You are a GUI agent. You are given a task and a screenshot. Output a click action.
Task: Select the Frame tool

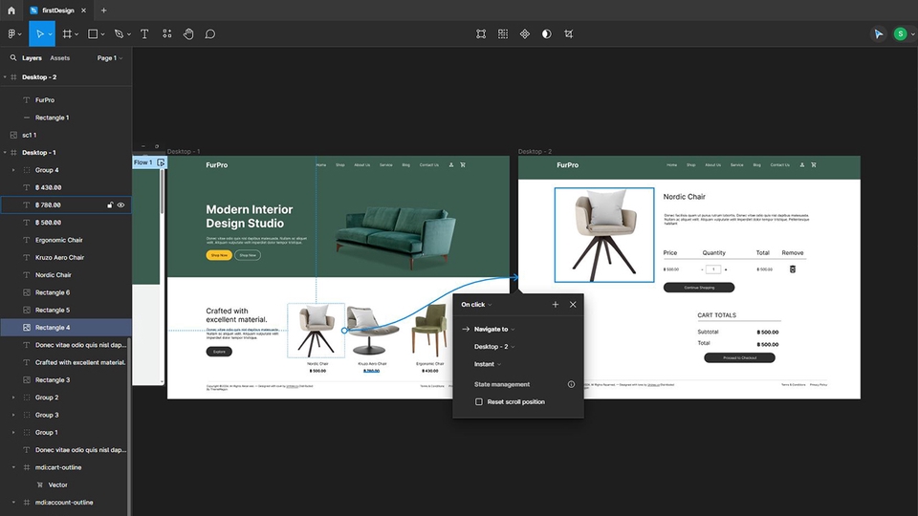tap(68, 33)
